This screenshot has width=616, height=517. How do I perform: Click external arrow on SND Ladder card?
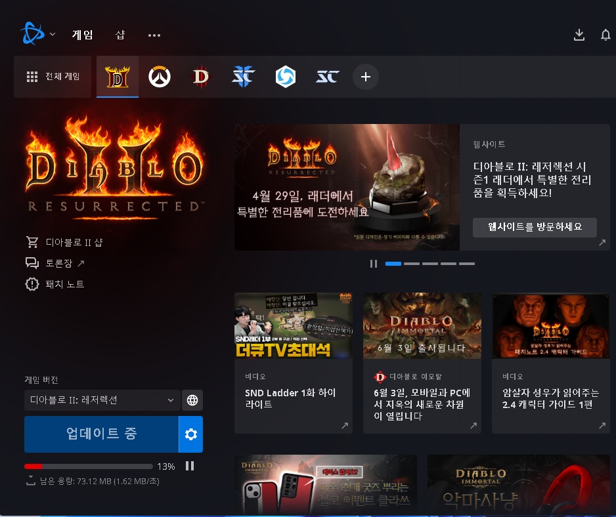tap(345, 426)
